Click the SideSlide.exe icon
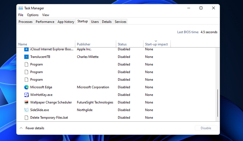Image resolution: width=243 pixels, height=141 pixels. pos(27,110)
